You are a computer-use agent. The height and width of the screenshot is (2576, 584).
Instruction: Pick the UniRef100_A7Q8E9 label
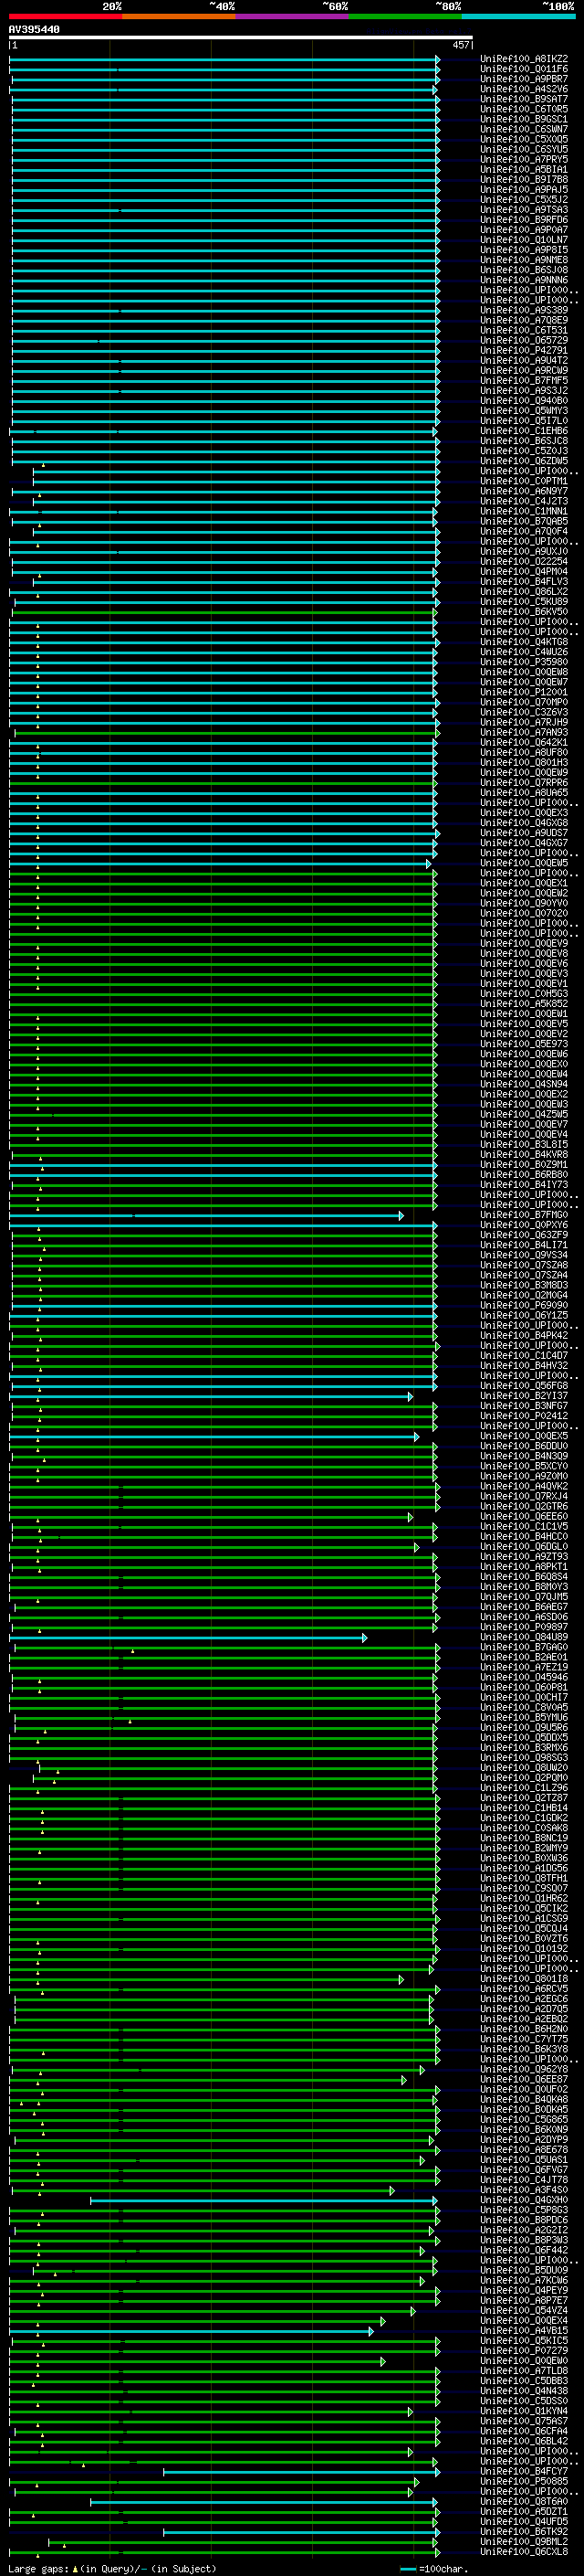pyautogui.click(x=524, y=320)
